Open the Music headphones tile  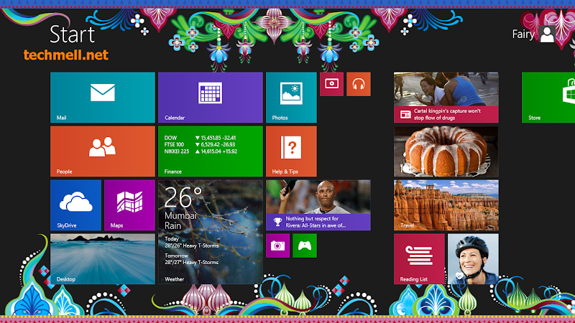(x=358, y=84)
